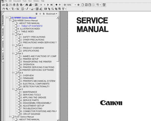This screenshot has width=151, height=121.
Task: Collapse the Part 2 bookmark node
Action: (13, 45)
